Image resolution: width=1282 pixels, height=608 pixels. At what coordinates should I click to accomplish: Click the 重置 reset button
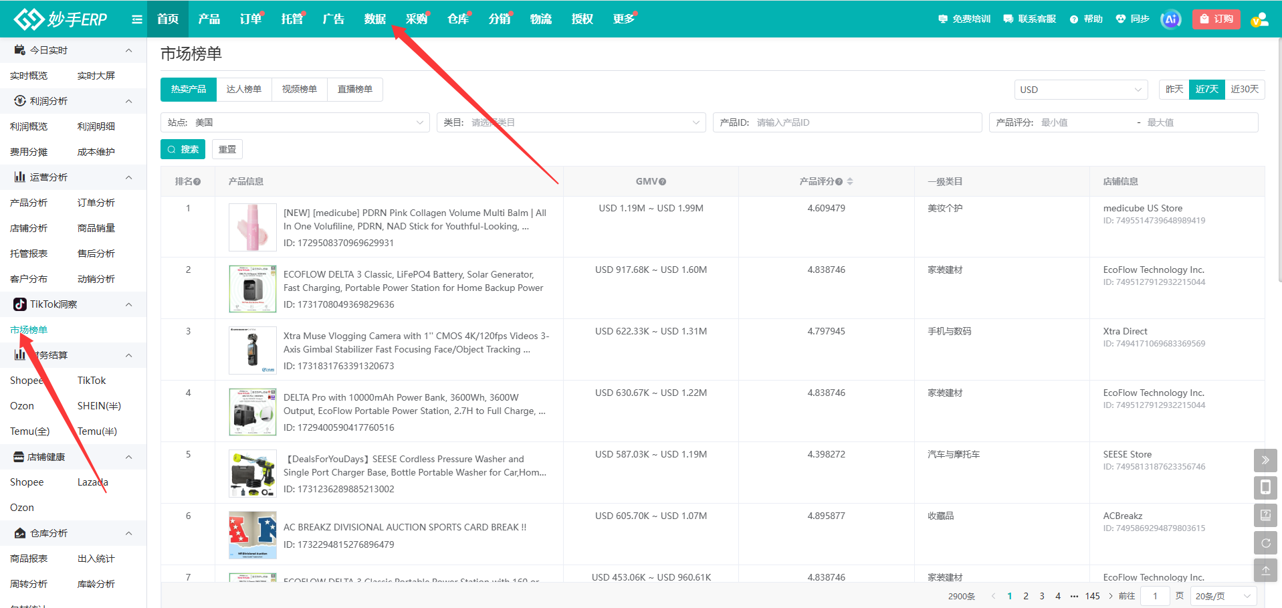coord(227,149)
